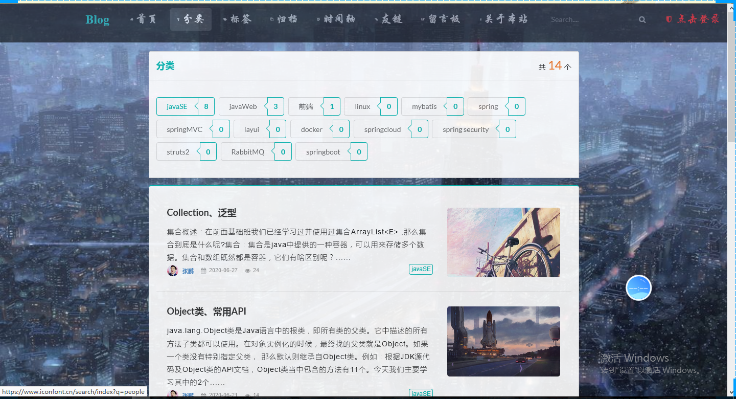This screenshot has width=736, height=399.
Task: Select the javaSE category tag
Action: (186, 106)
